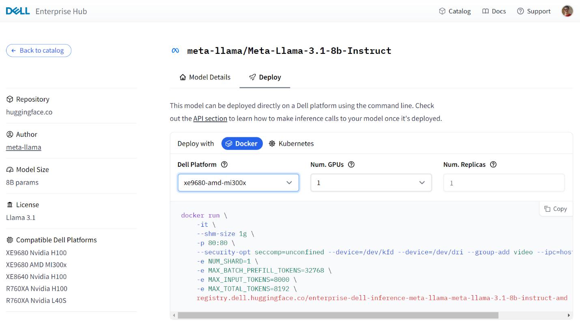
Task: Click the MAX_BATCH_PREFILL_TOKENS=32768 line
Action: (x=264, y=270)
